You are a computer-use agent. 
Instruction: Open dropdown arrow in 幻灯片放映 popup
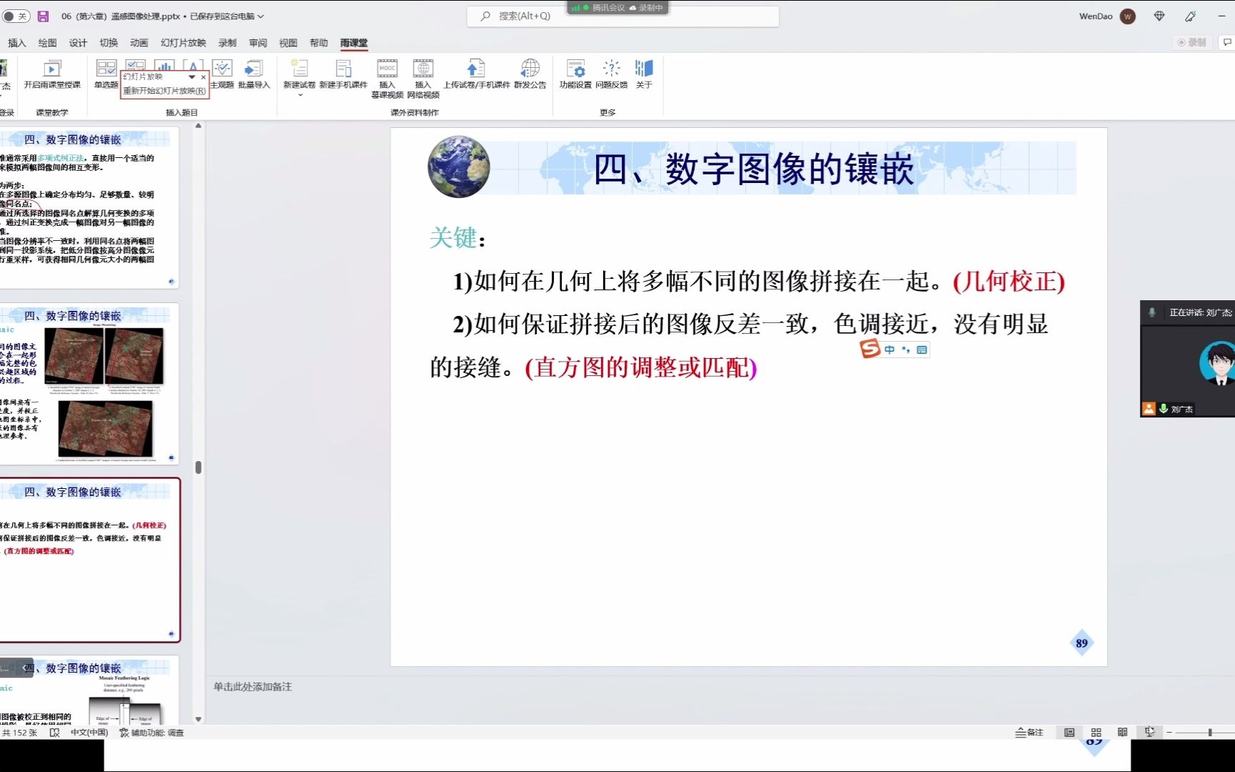[x=192, y=76]
